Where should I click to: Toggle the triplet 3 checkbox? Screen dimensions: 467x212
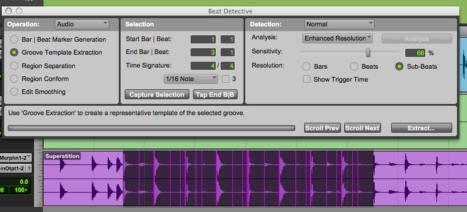pos(225,79)
